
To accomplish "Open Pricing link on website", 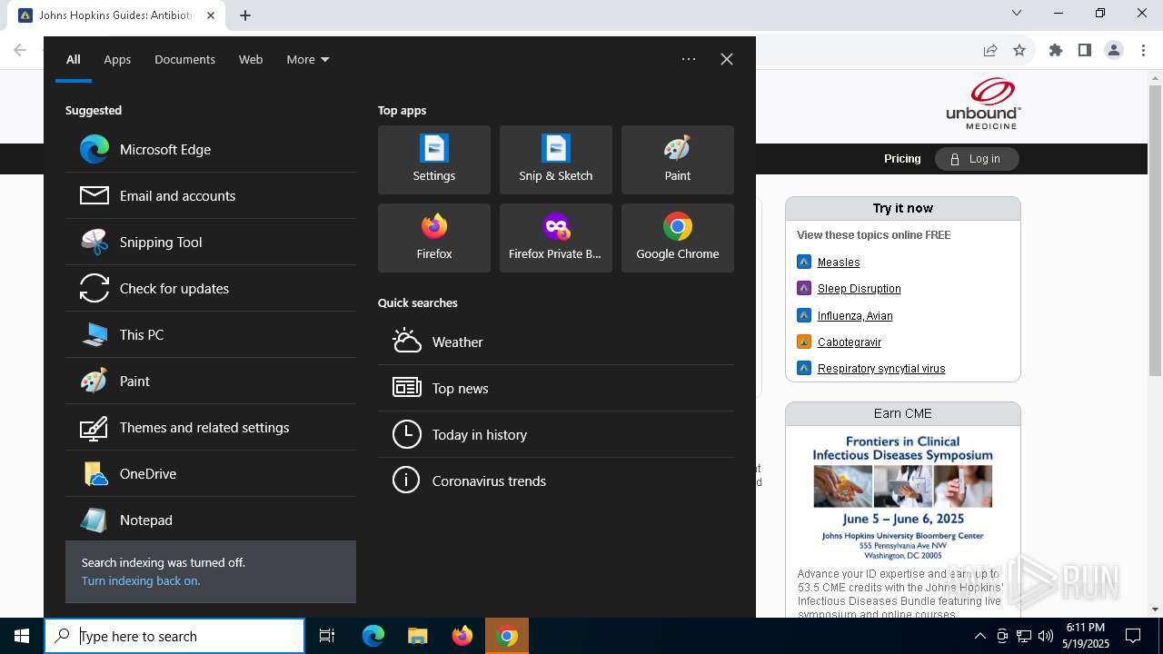I will point(902,159).
